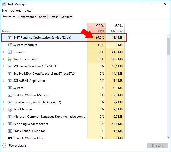
Task: Open the Options menu
Action: pos(16,11)
